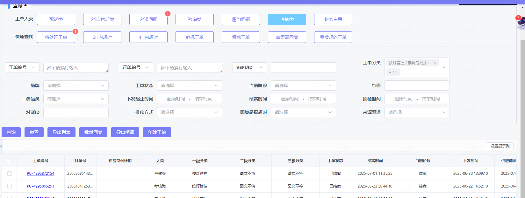
Task: Tick the select-all checkbox in table header
Action: click(x=9, y=161)
